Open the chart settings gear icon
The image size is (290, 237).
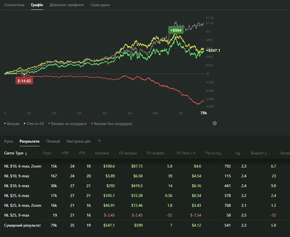(215, 123)
